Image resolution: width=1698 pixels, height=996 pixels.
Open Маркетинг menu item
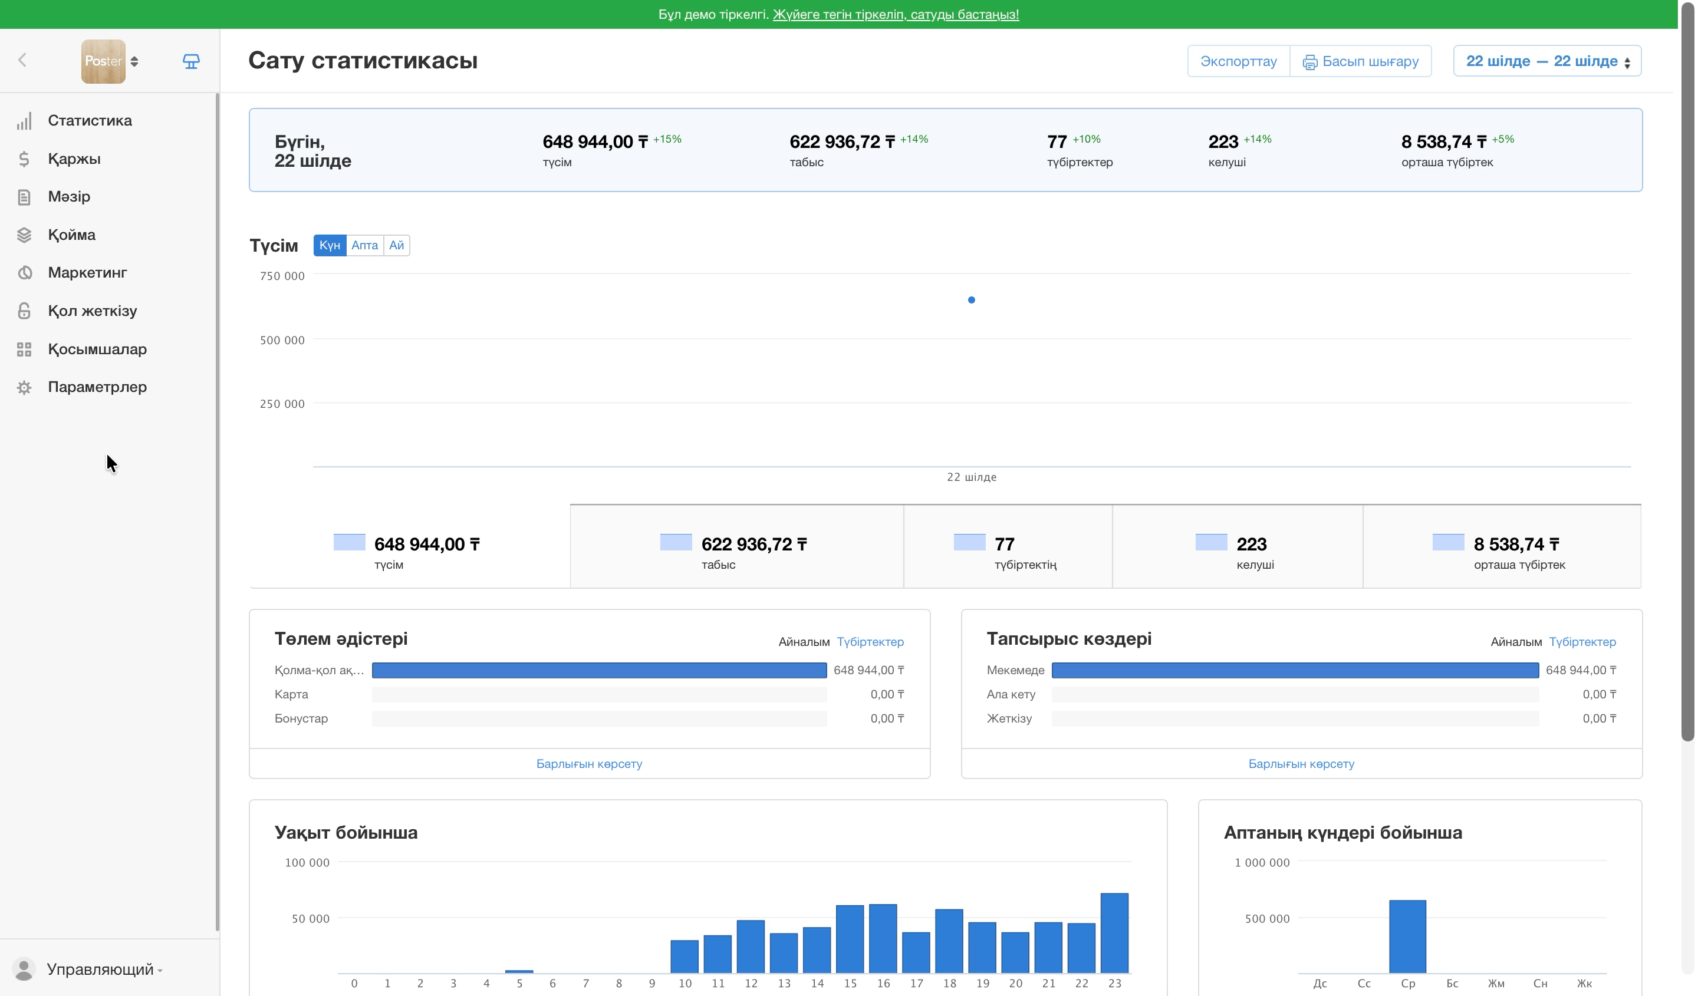[88, 273]
